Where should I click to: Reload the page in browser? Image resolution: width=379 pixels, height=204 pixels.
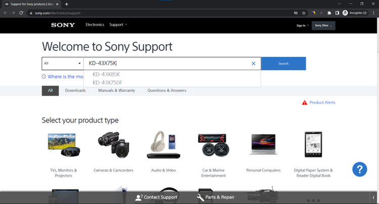(x=21, y=13)
